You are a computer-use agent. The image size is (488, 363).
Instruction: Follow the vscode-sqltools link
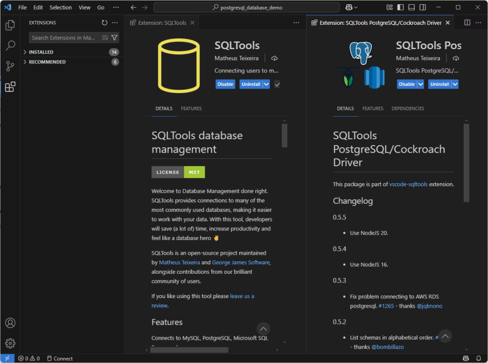408,184
